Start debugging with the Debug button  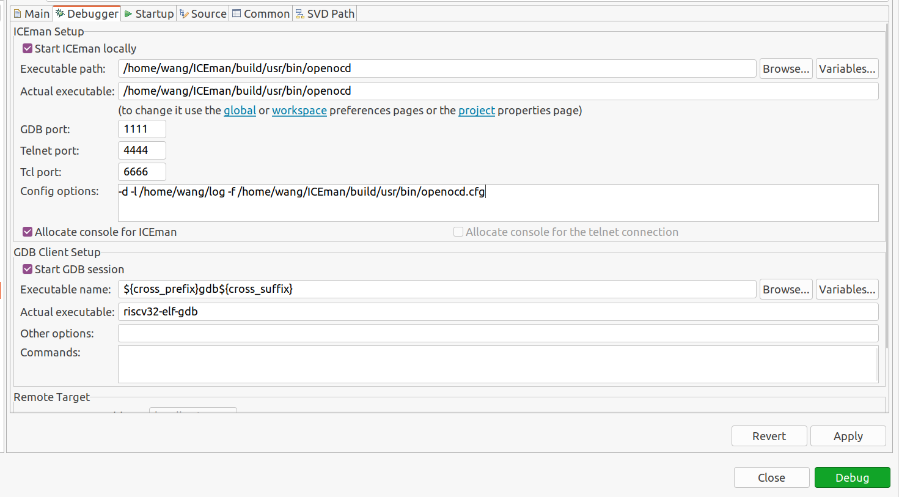(x=853, y=477)
